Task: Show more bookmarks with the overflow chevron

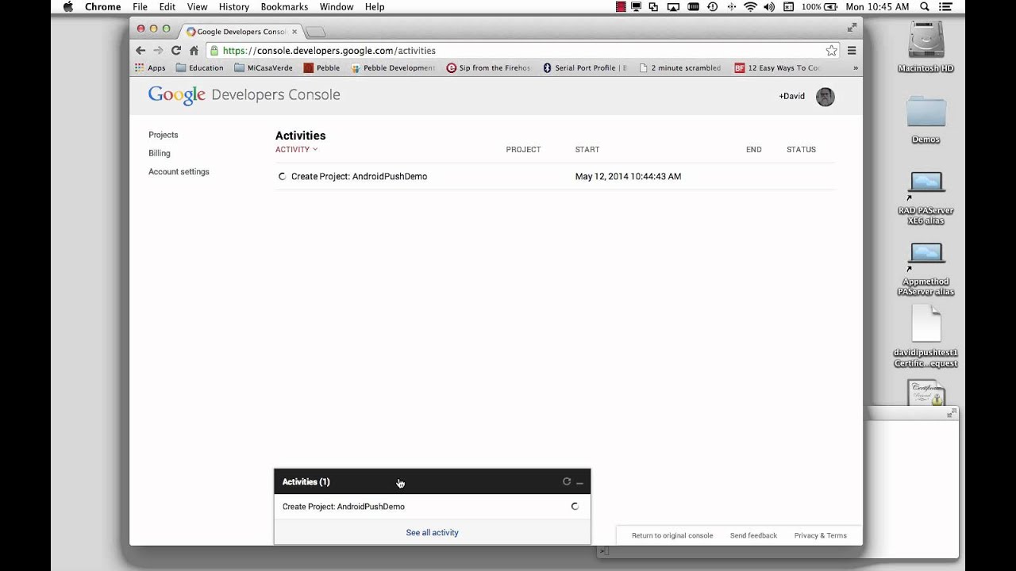Action: point(855,68)
